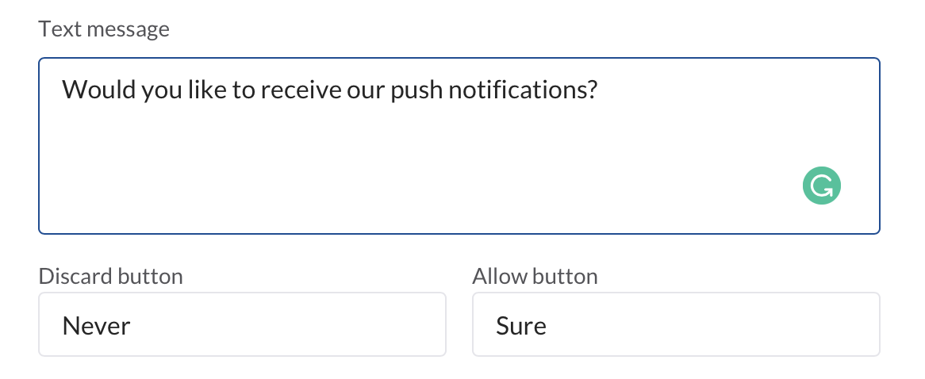Click the word "our" in the message

click(x=362, y=90)
